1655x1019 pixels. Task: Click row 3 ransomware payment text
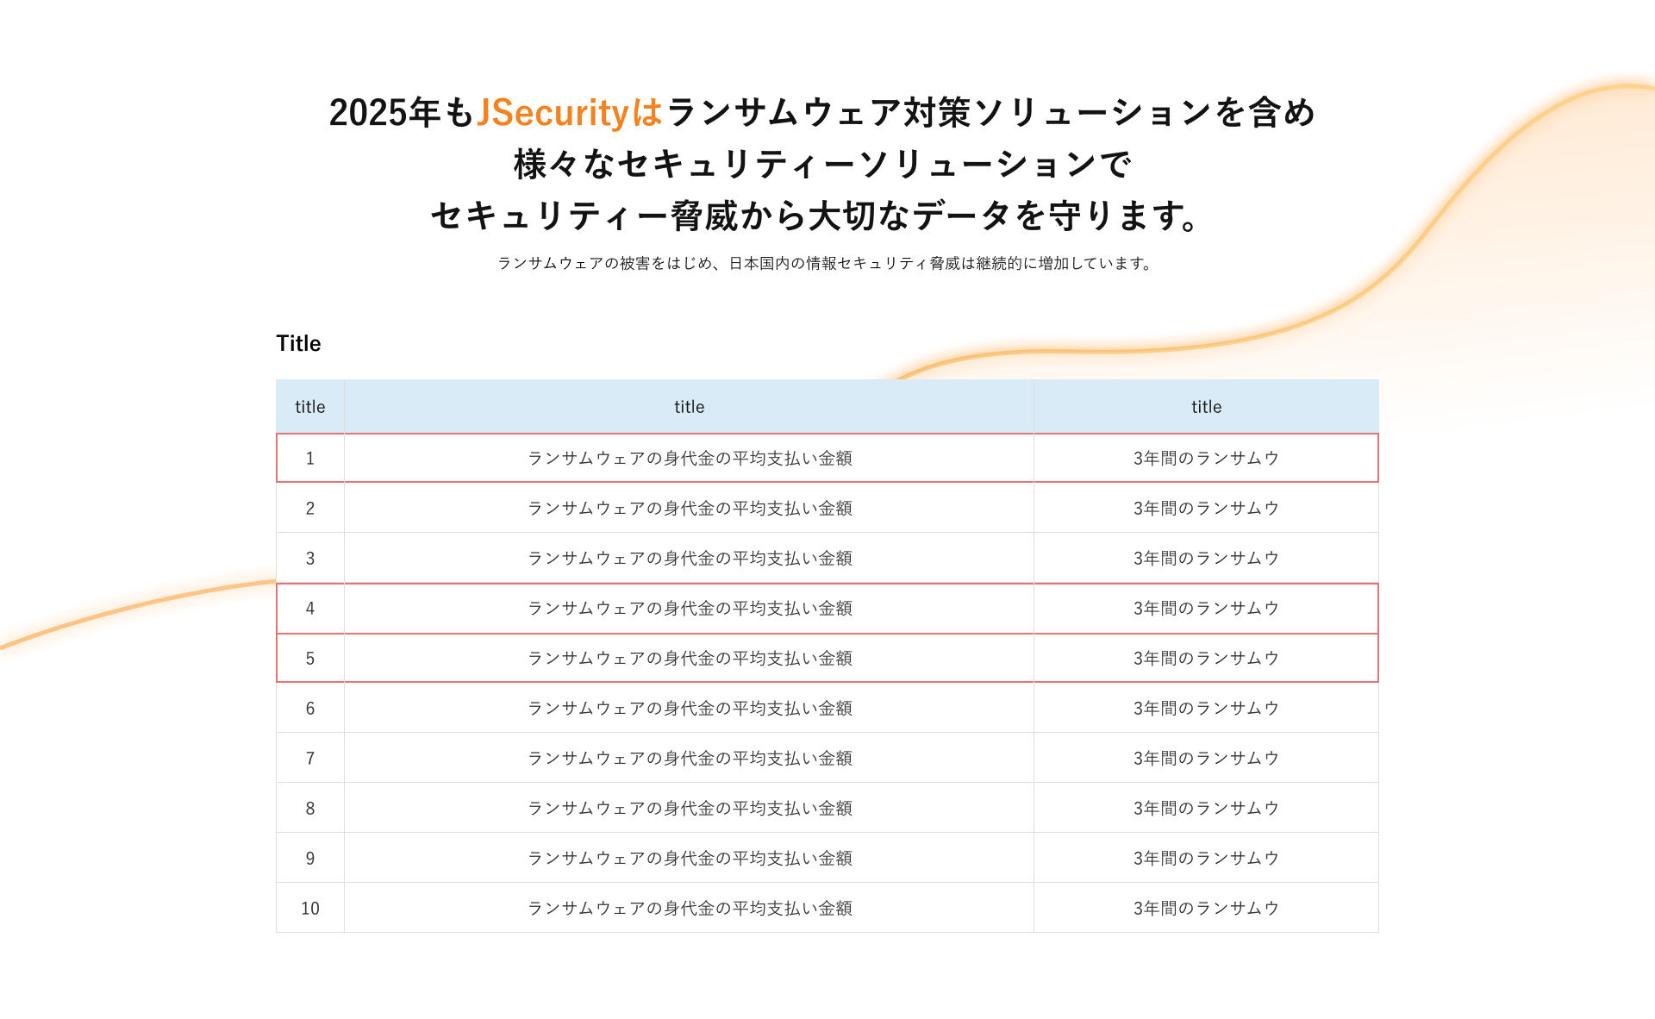(690, 559)
